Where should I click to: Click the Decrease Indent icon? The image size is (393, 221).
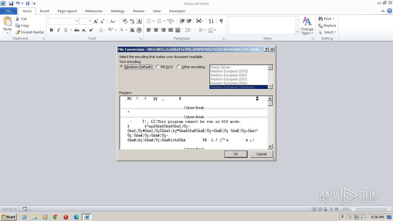point(182,21)
